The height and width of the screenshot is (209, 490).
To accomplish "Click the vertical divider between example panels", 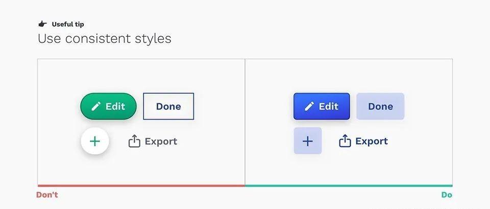I will (x=245, y=122).
